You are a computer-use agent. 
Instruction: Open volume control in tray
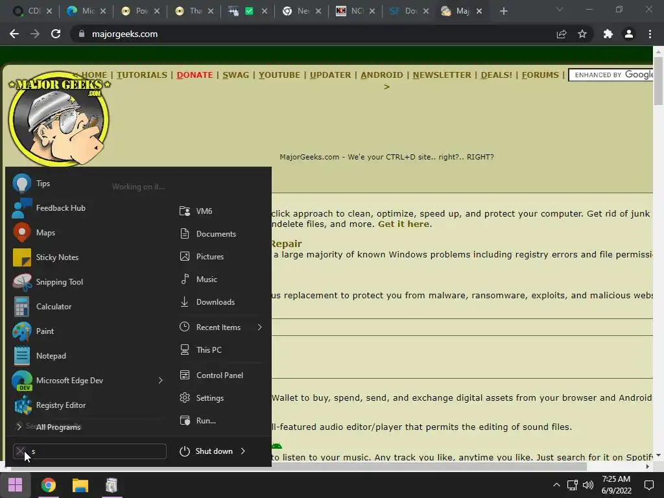tap(588, 485)
